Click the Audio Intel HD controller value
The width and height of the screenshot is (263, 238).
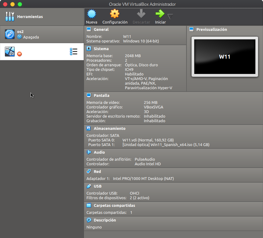(x=148, y=164)
